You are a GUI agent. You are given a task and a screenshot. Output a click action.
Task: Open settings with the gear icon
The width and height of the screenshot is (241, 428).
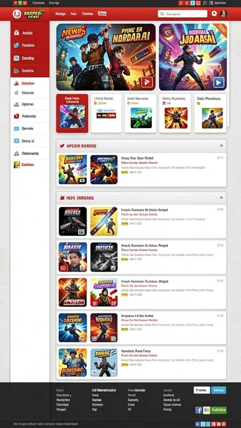point(214,13)
